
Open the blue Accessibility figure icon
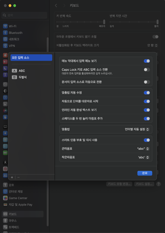5,98
